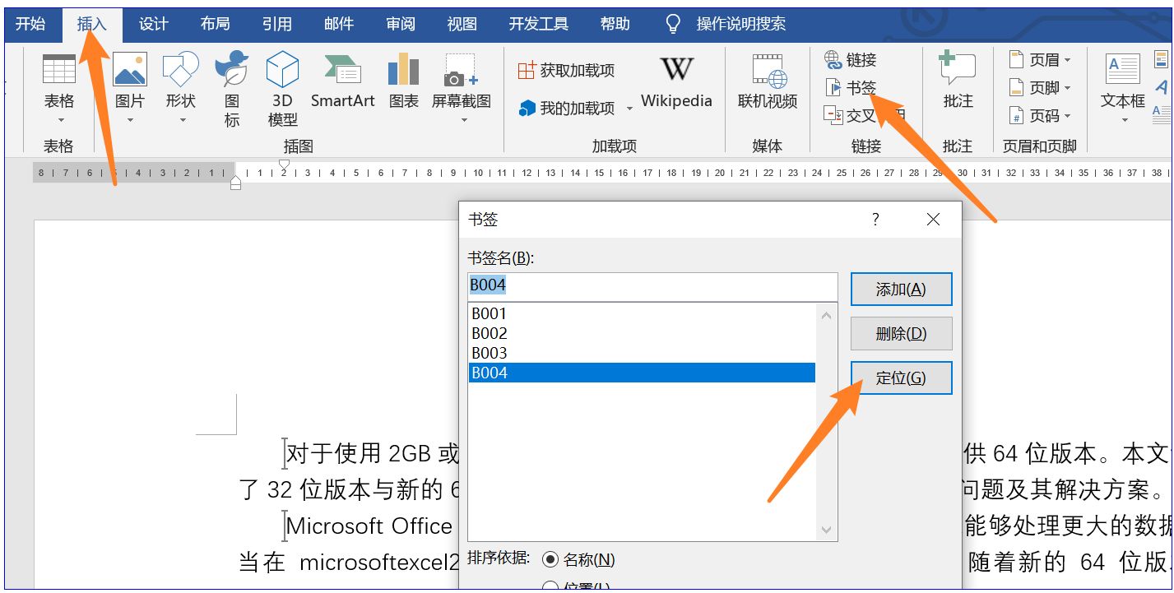
Task: Click the 书签名 input field
Action: (652, 285)
